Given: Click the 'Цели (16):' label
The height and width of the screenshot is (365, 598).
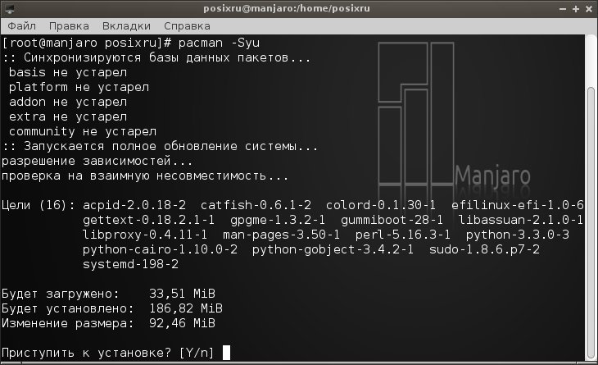Looking at the screenshot, I should coord(39,205).
